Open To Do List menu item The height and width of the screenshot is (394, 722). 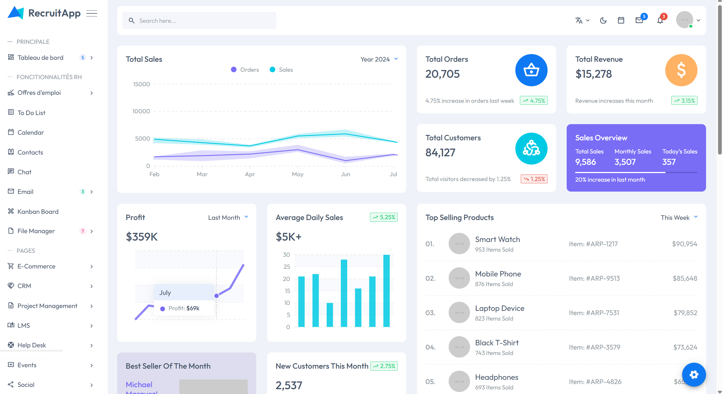pyautogui.click(x=31, y=113)
